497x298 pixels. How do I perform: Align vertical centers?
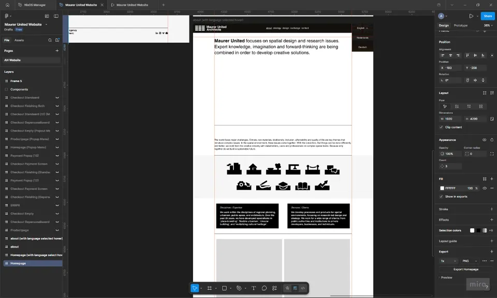475,55
